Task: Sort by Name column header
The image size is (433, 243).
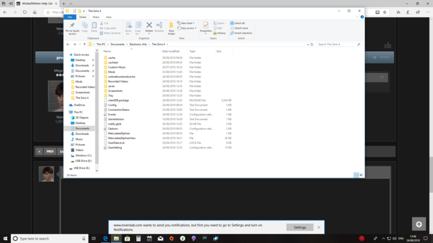Action: pos(132,51)
